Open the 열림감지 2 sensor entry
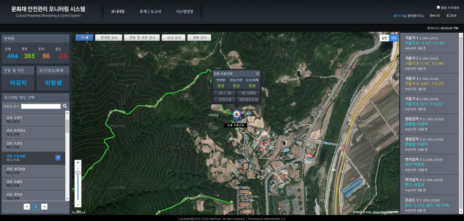Screen dimensions: 464x221 coord(429,144)
